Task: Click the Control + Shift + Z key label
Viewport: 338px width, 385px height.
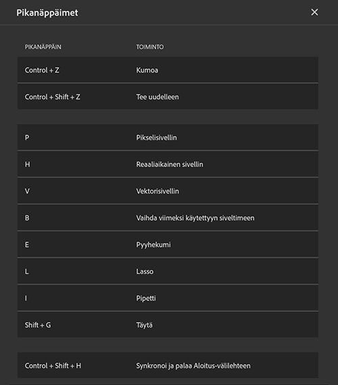Action: [53, 97]
